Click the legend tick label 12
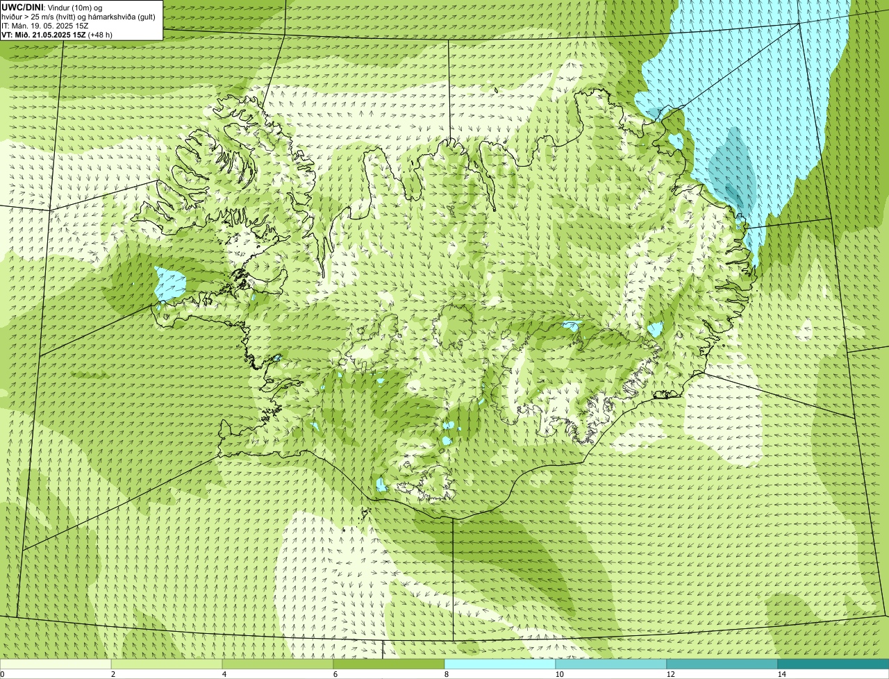Image resolution: width=889 pixels, height=679 pixels. [x=670, y=674]
